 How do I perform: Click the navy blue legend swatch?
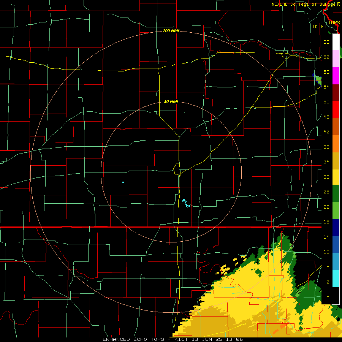coord(336,228)
